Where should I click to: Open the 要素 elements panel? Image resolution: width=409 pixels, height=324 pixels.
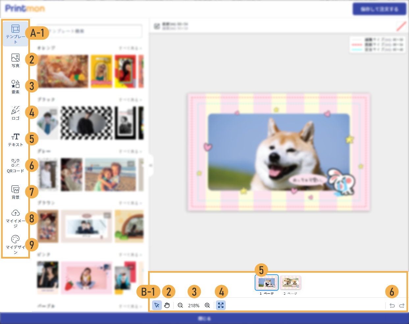(x=15, y=87)
